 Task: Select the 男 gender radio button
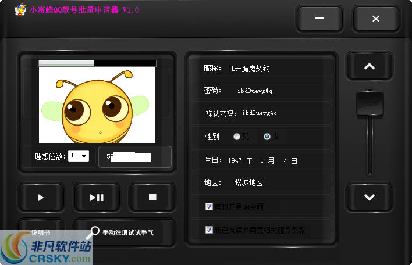coord(237,137)
